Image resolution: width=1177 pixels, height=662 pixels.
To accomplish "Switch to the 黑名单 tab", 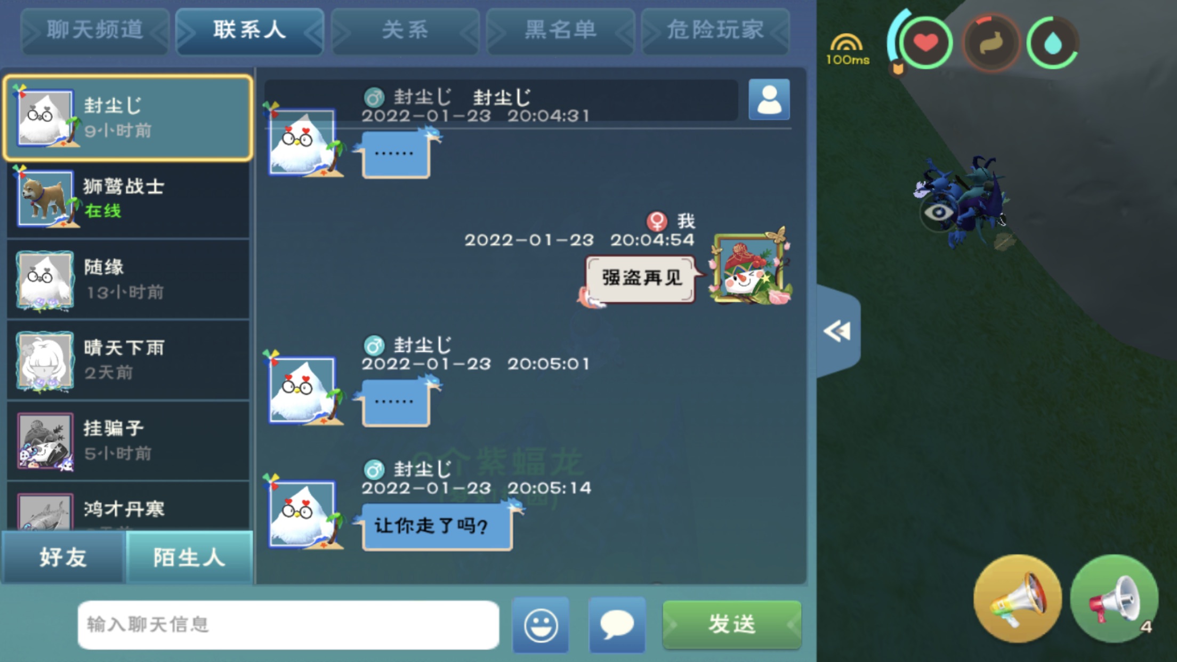I will [x=560, y=30].
